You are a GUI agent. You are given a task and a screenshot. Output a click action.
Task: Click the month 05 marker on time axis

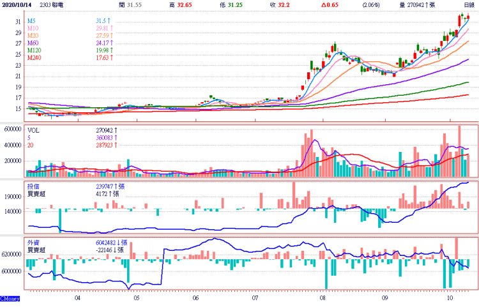pos(137,297)
